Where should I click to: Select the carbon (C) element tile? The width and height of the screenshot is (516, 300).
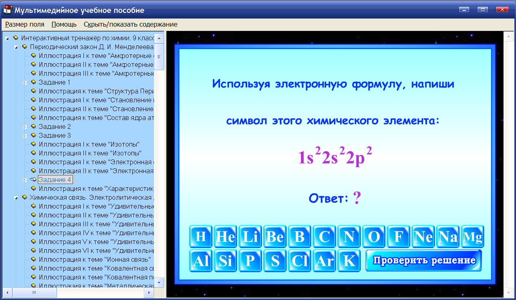[x=324, y=237]
